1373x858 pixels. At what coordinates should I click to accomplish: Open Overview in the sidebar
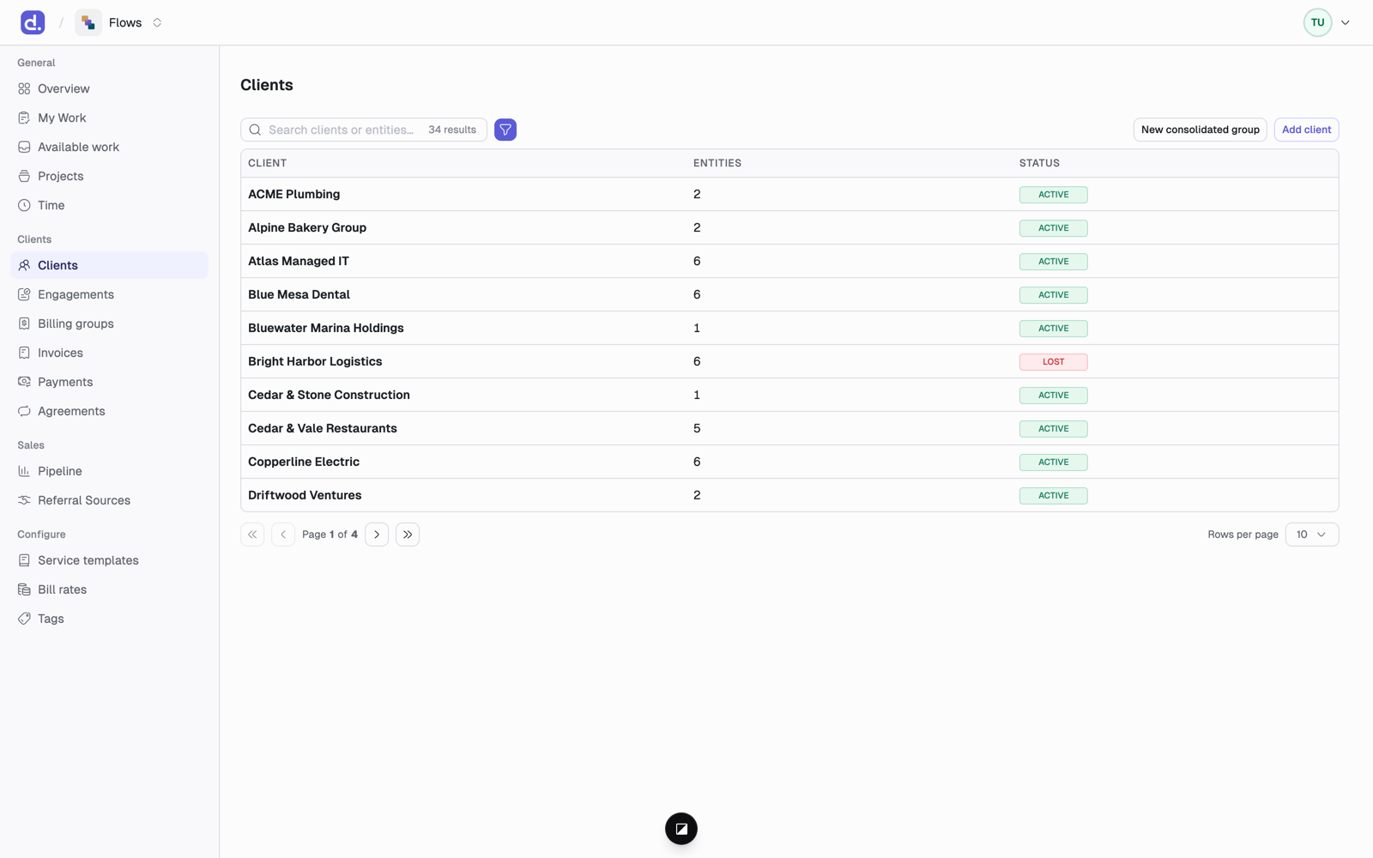[x=109, y=88]
